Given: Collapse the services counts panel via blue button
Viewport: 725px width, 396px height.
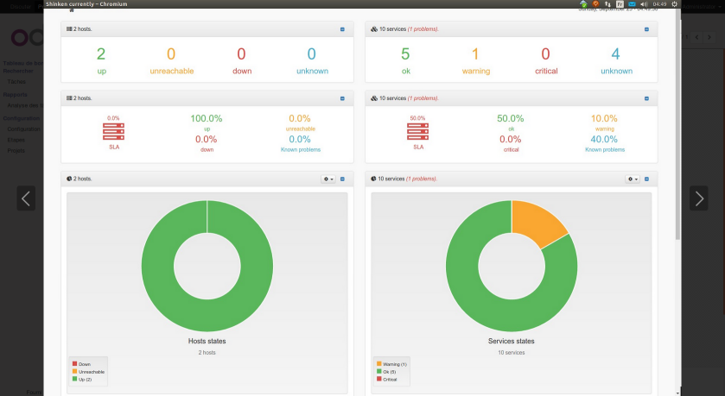Looking at the screenshot, I should point(647,29).
